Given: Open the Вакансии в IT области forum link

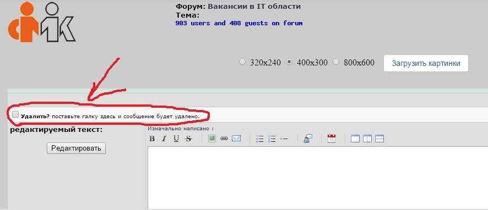Looking at the screenshot, I should tap(254, 6).
